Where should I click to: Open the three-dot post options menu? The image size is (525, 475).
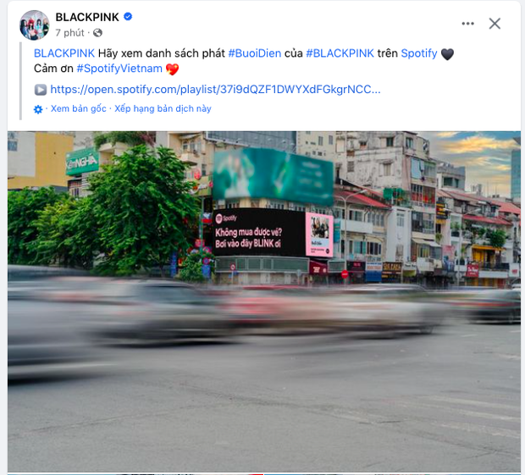467,24
